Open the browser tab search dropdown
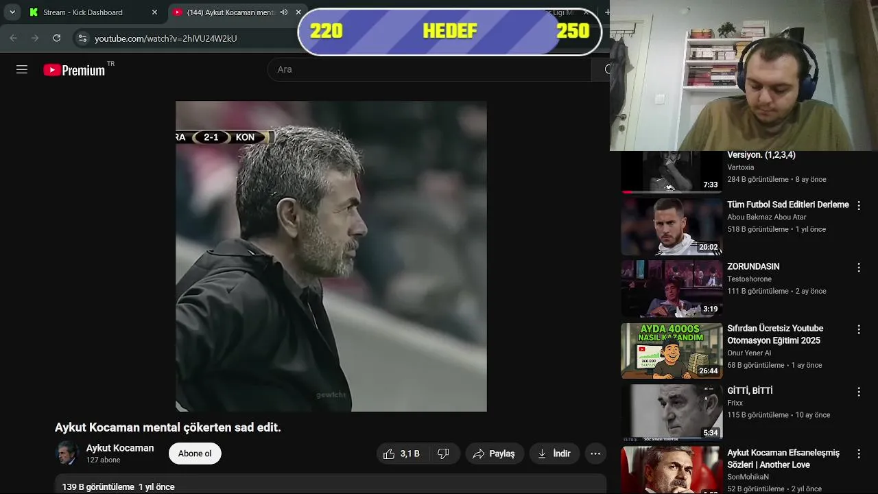Viewport: 878px width, 494px height. coord(12,12)
